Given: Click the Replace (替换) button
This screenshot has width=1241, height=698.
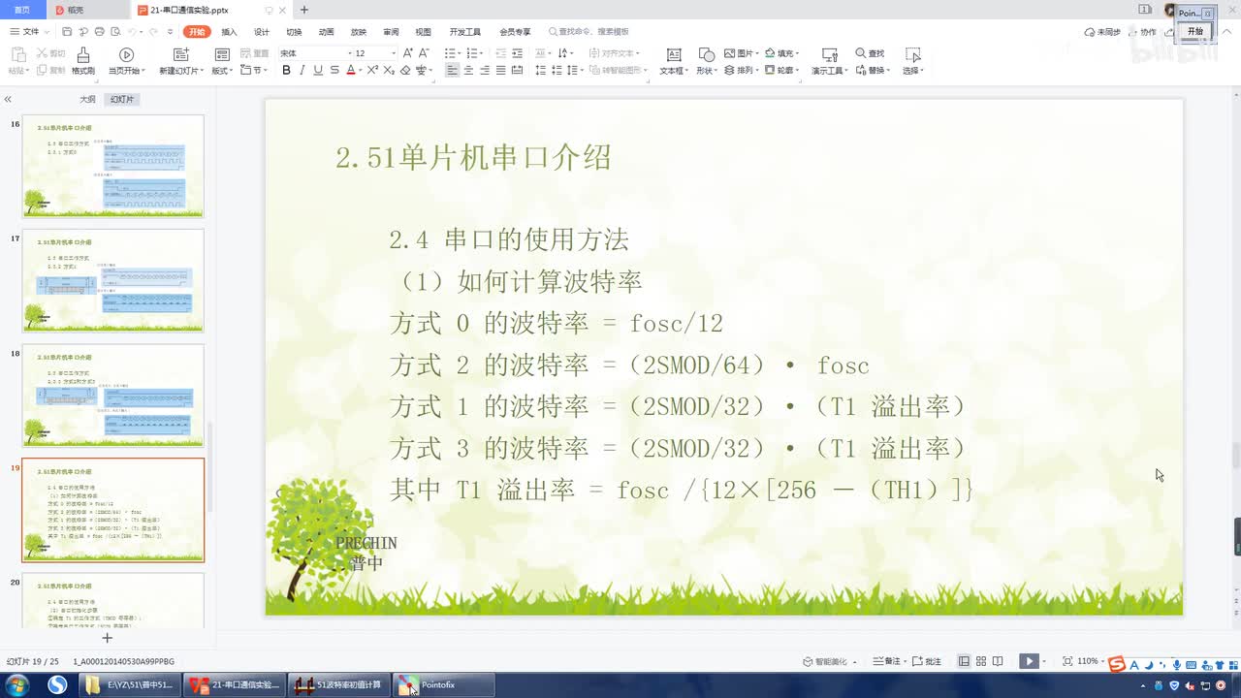Looking at the screenshot, I should [871, 71].
